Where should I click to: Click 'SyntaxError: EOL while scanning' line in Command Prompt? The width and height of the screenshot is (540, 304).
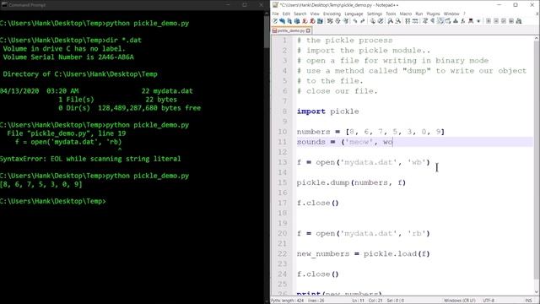tap(90, 159)
